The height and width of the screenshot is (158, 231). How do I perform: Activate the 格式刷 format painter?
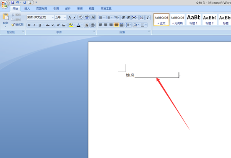(x=18, y=25)
